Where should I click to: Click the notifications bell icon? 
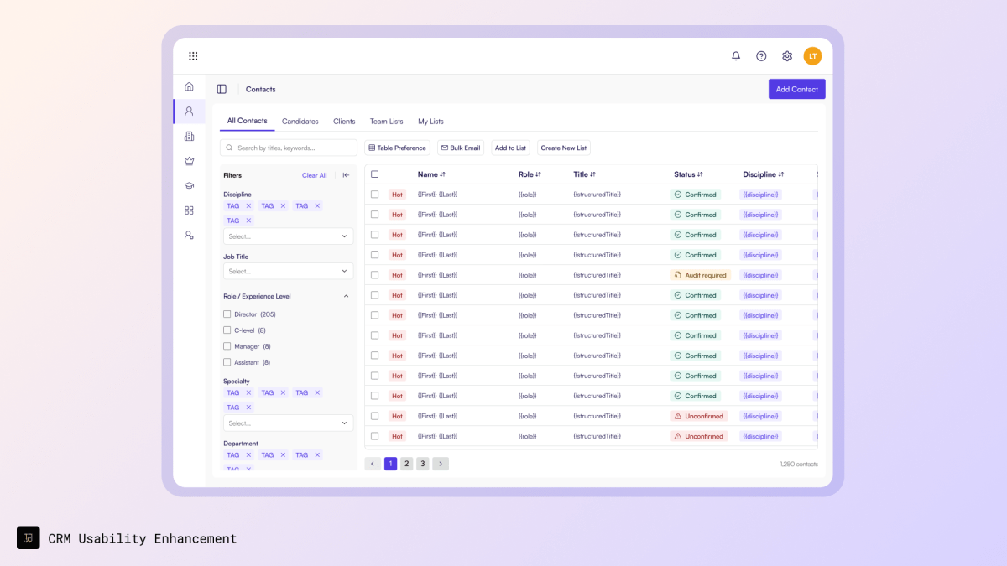click(736, 55)
